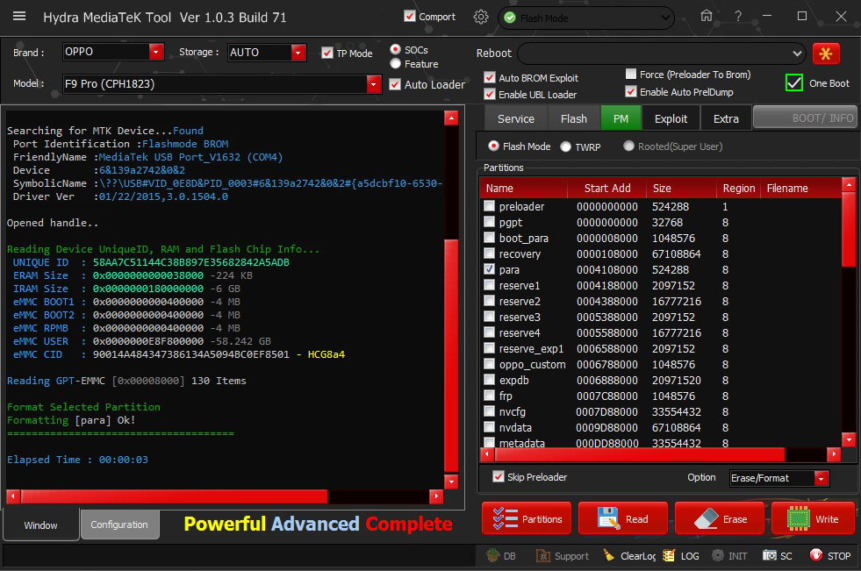
Task: Open the Support tool
Action: tap(563, 555)
